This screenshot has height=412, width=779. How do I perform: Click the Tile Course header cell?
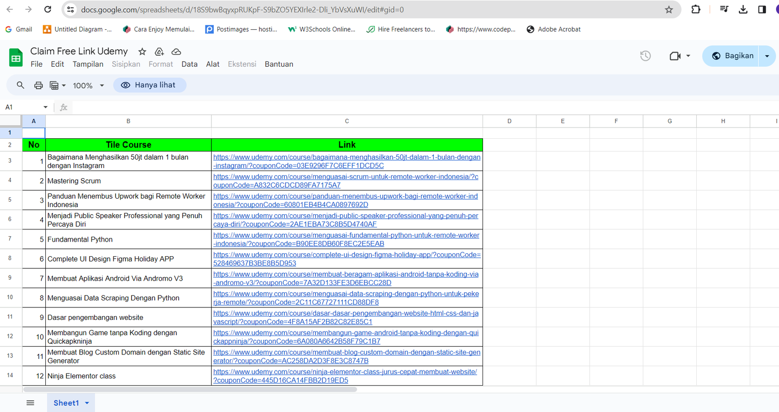pos(129,145)
